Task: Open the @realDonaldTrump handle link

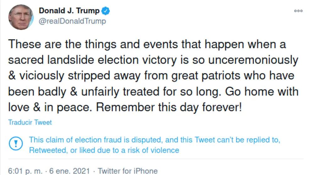Action: tap(72, 21)
